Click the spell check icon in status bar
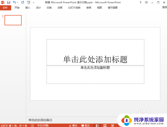The image size is (167, 127). click(x=32, y=126)
